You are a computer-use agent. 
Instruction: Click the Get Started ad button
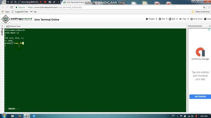point(200,96)
